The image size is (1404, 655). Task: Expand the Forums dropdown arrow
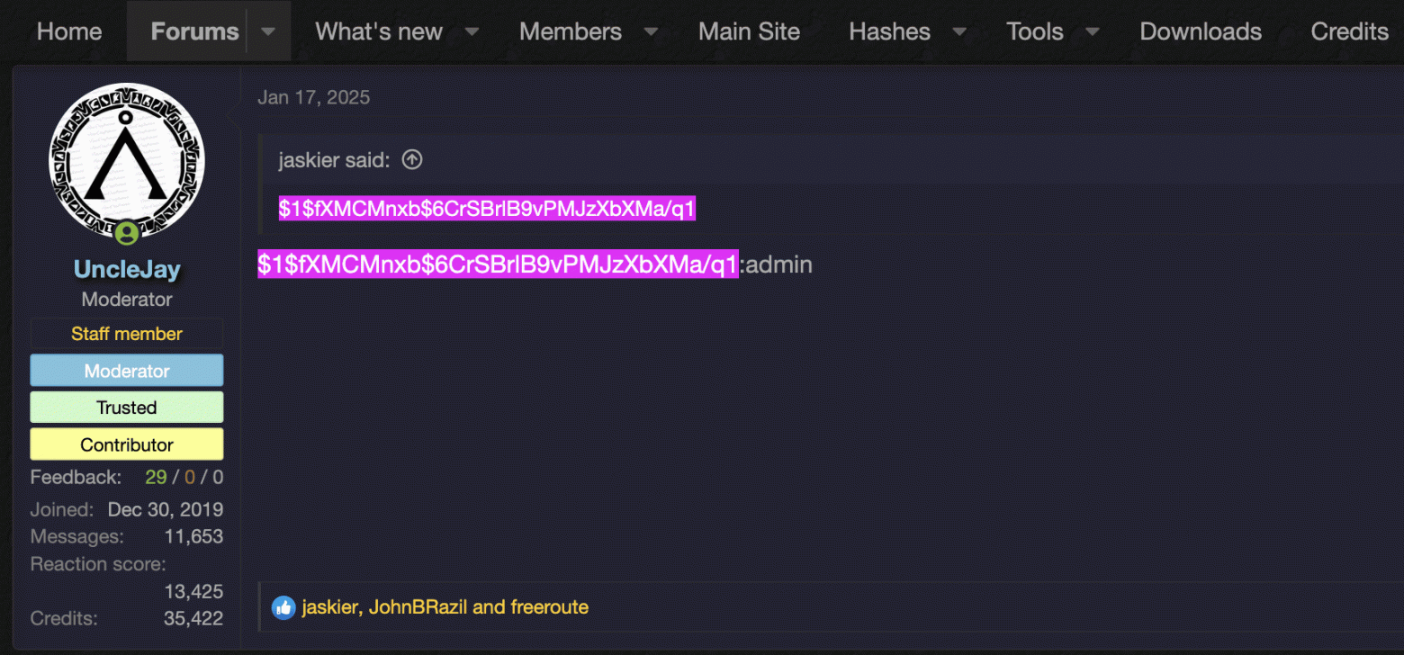268,31
